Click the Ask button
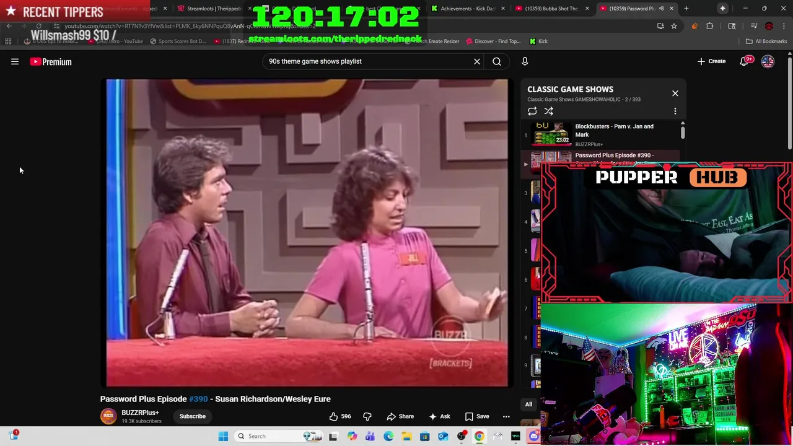This screenshot has height=446, width=793. coord(439,416)
